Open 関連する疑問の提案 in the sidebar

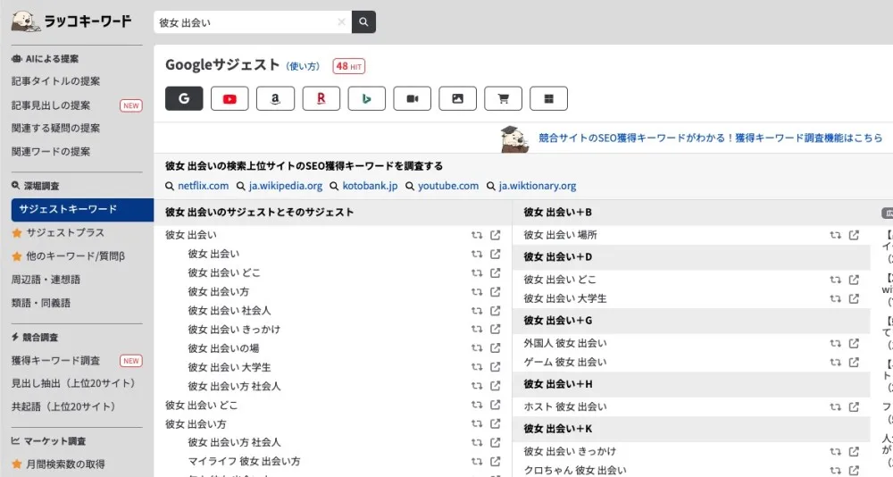point(55,129)
